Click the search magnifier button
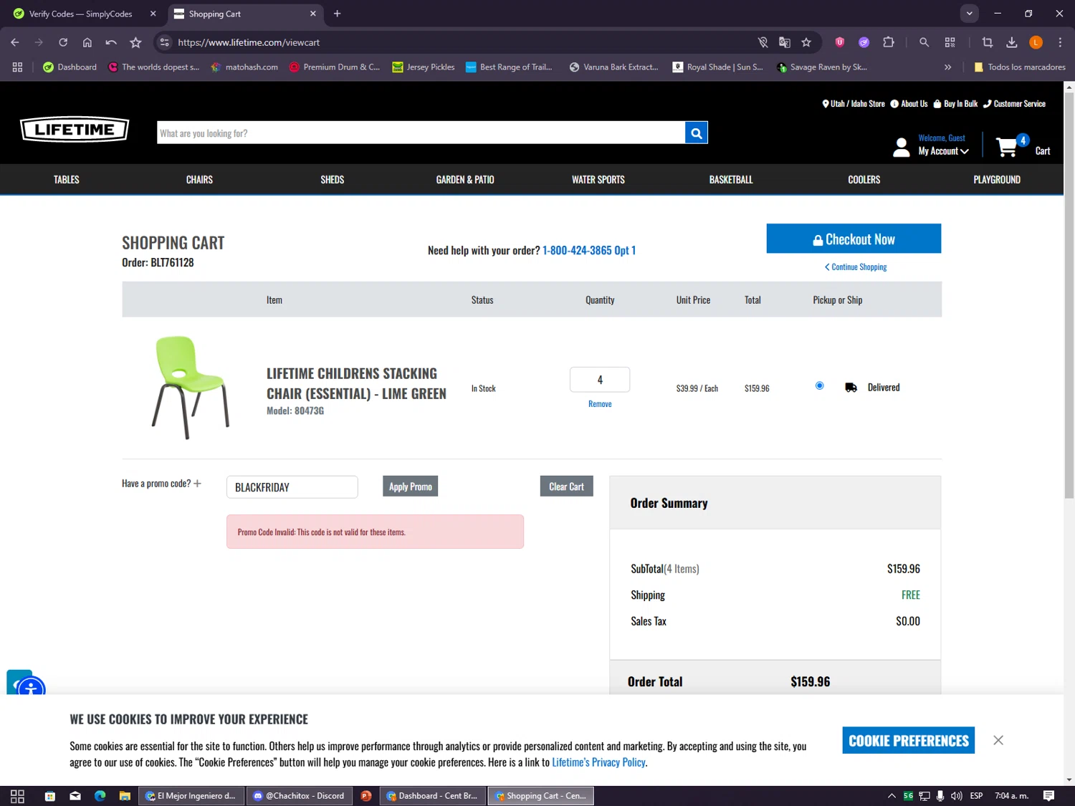The width and height of the screenshot is (1075, 806). [696, 133]
